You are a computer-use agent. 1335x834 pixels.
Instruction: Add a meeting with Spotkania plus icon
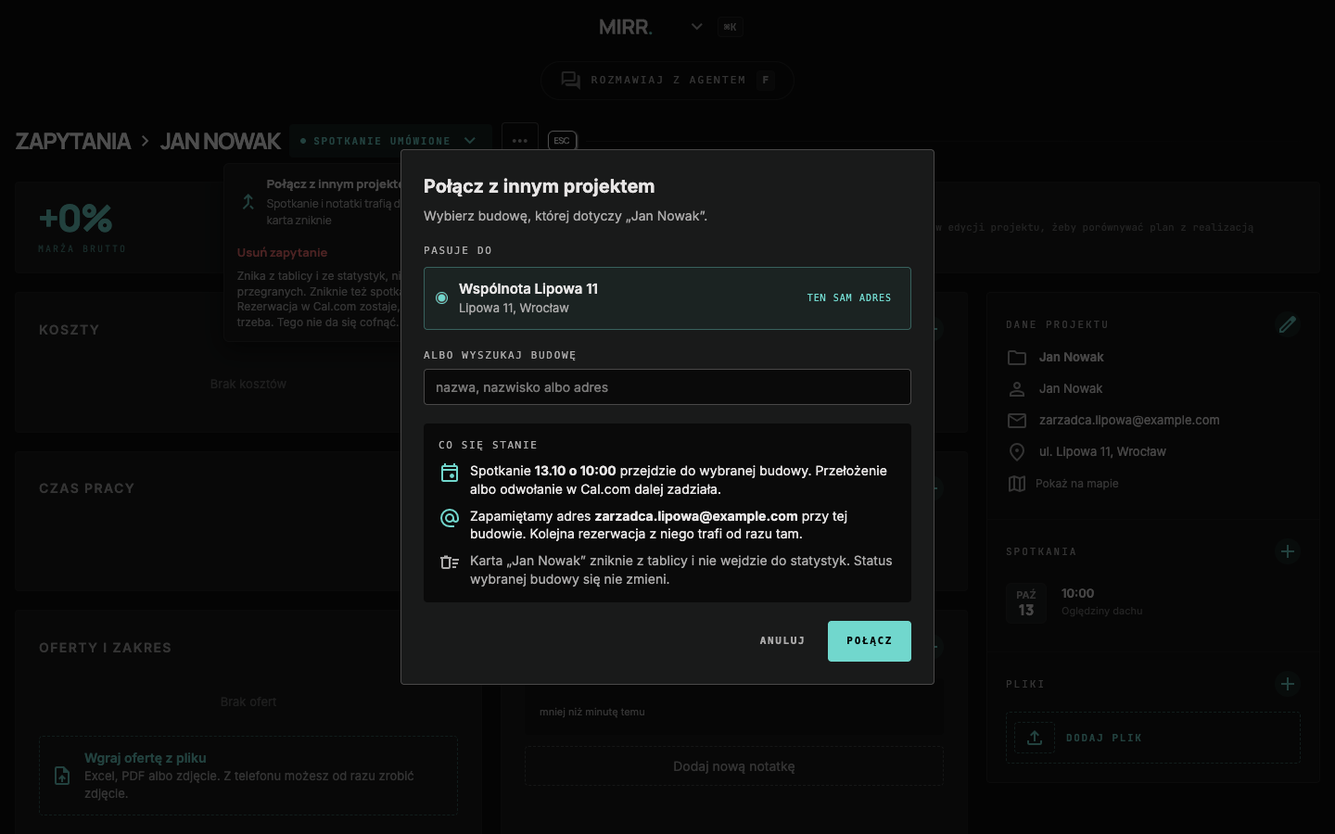coord(1287,551)
